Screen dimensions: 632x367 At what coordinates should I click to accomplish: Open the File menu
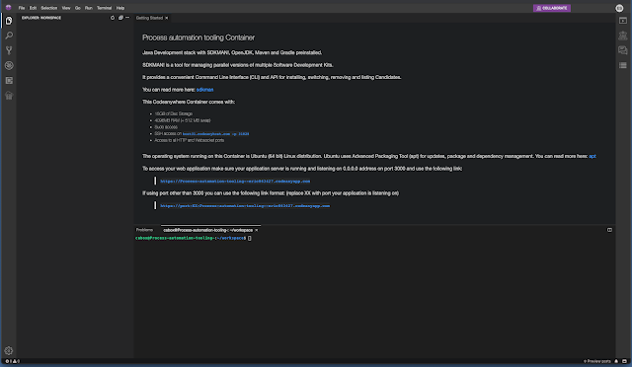[x=22, y=8]
